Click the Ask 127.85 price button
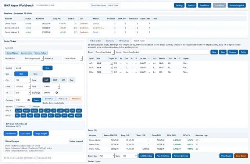Image resolution: width=250 pixels, height=164 pixels. point(76,99)
